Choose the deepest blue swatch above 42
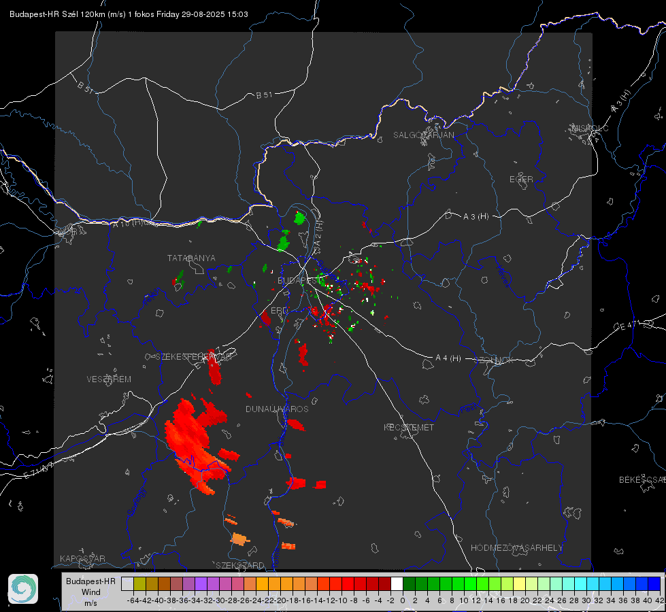 [x=654, y=583]
